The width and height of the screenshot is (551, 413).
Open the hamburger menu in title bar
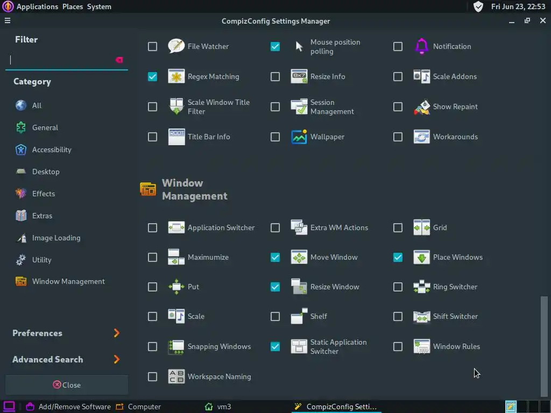8,21
